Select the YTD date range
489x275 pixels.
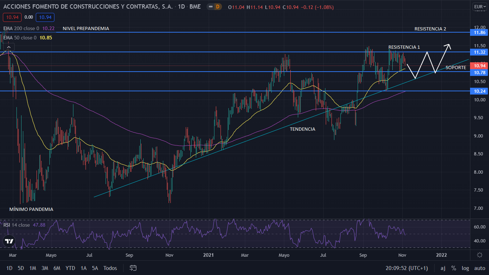[x=70, y=268]
